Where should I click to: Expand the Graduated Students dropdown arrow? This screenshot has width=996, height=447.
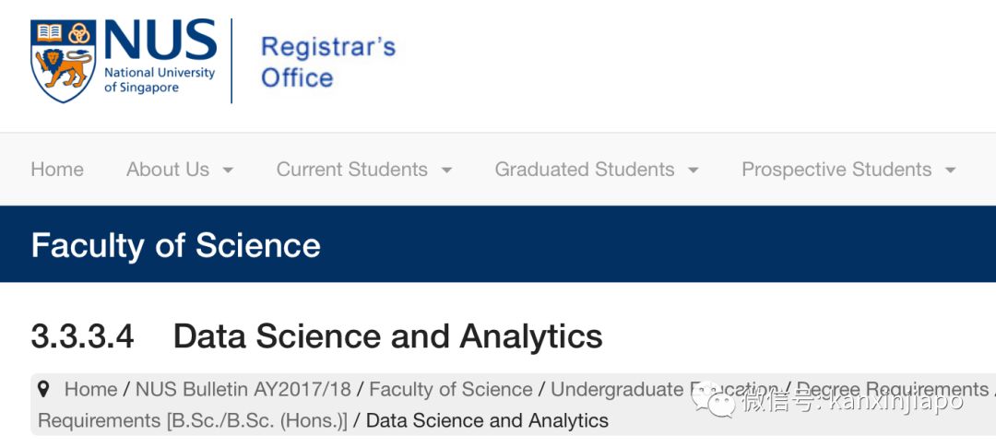(x=694, y=171)
